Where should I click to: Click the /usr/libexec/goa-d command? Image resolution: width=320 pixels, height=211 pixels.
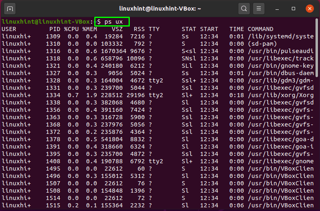[281, 140]
